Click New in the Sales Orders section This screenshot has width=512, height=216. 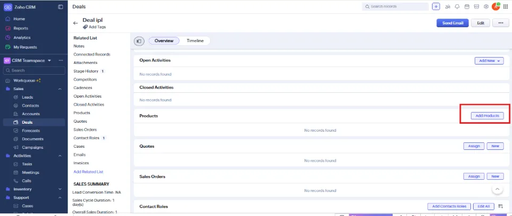pyautogui.click(x=495, y=176)
